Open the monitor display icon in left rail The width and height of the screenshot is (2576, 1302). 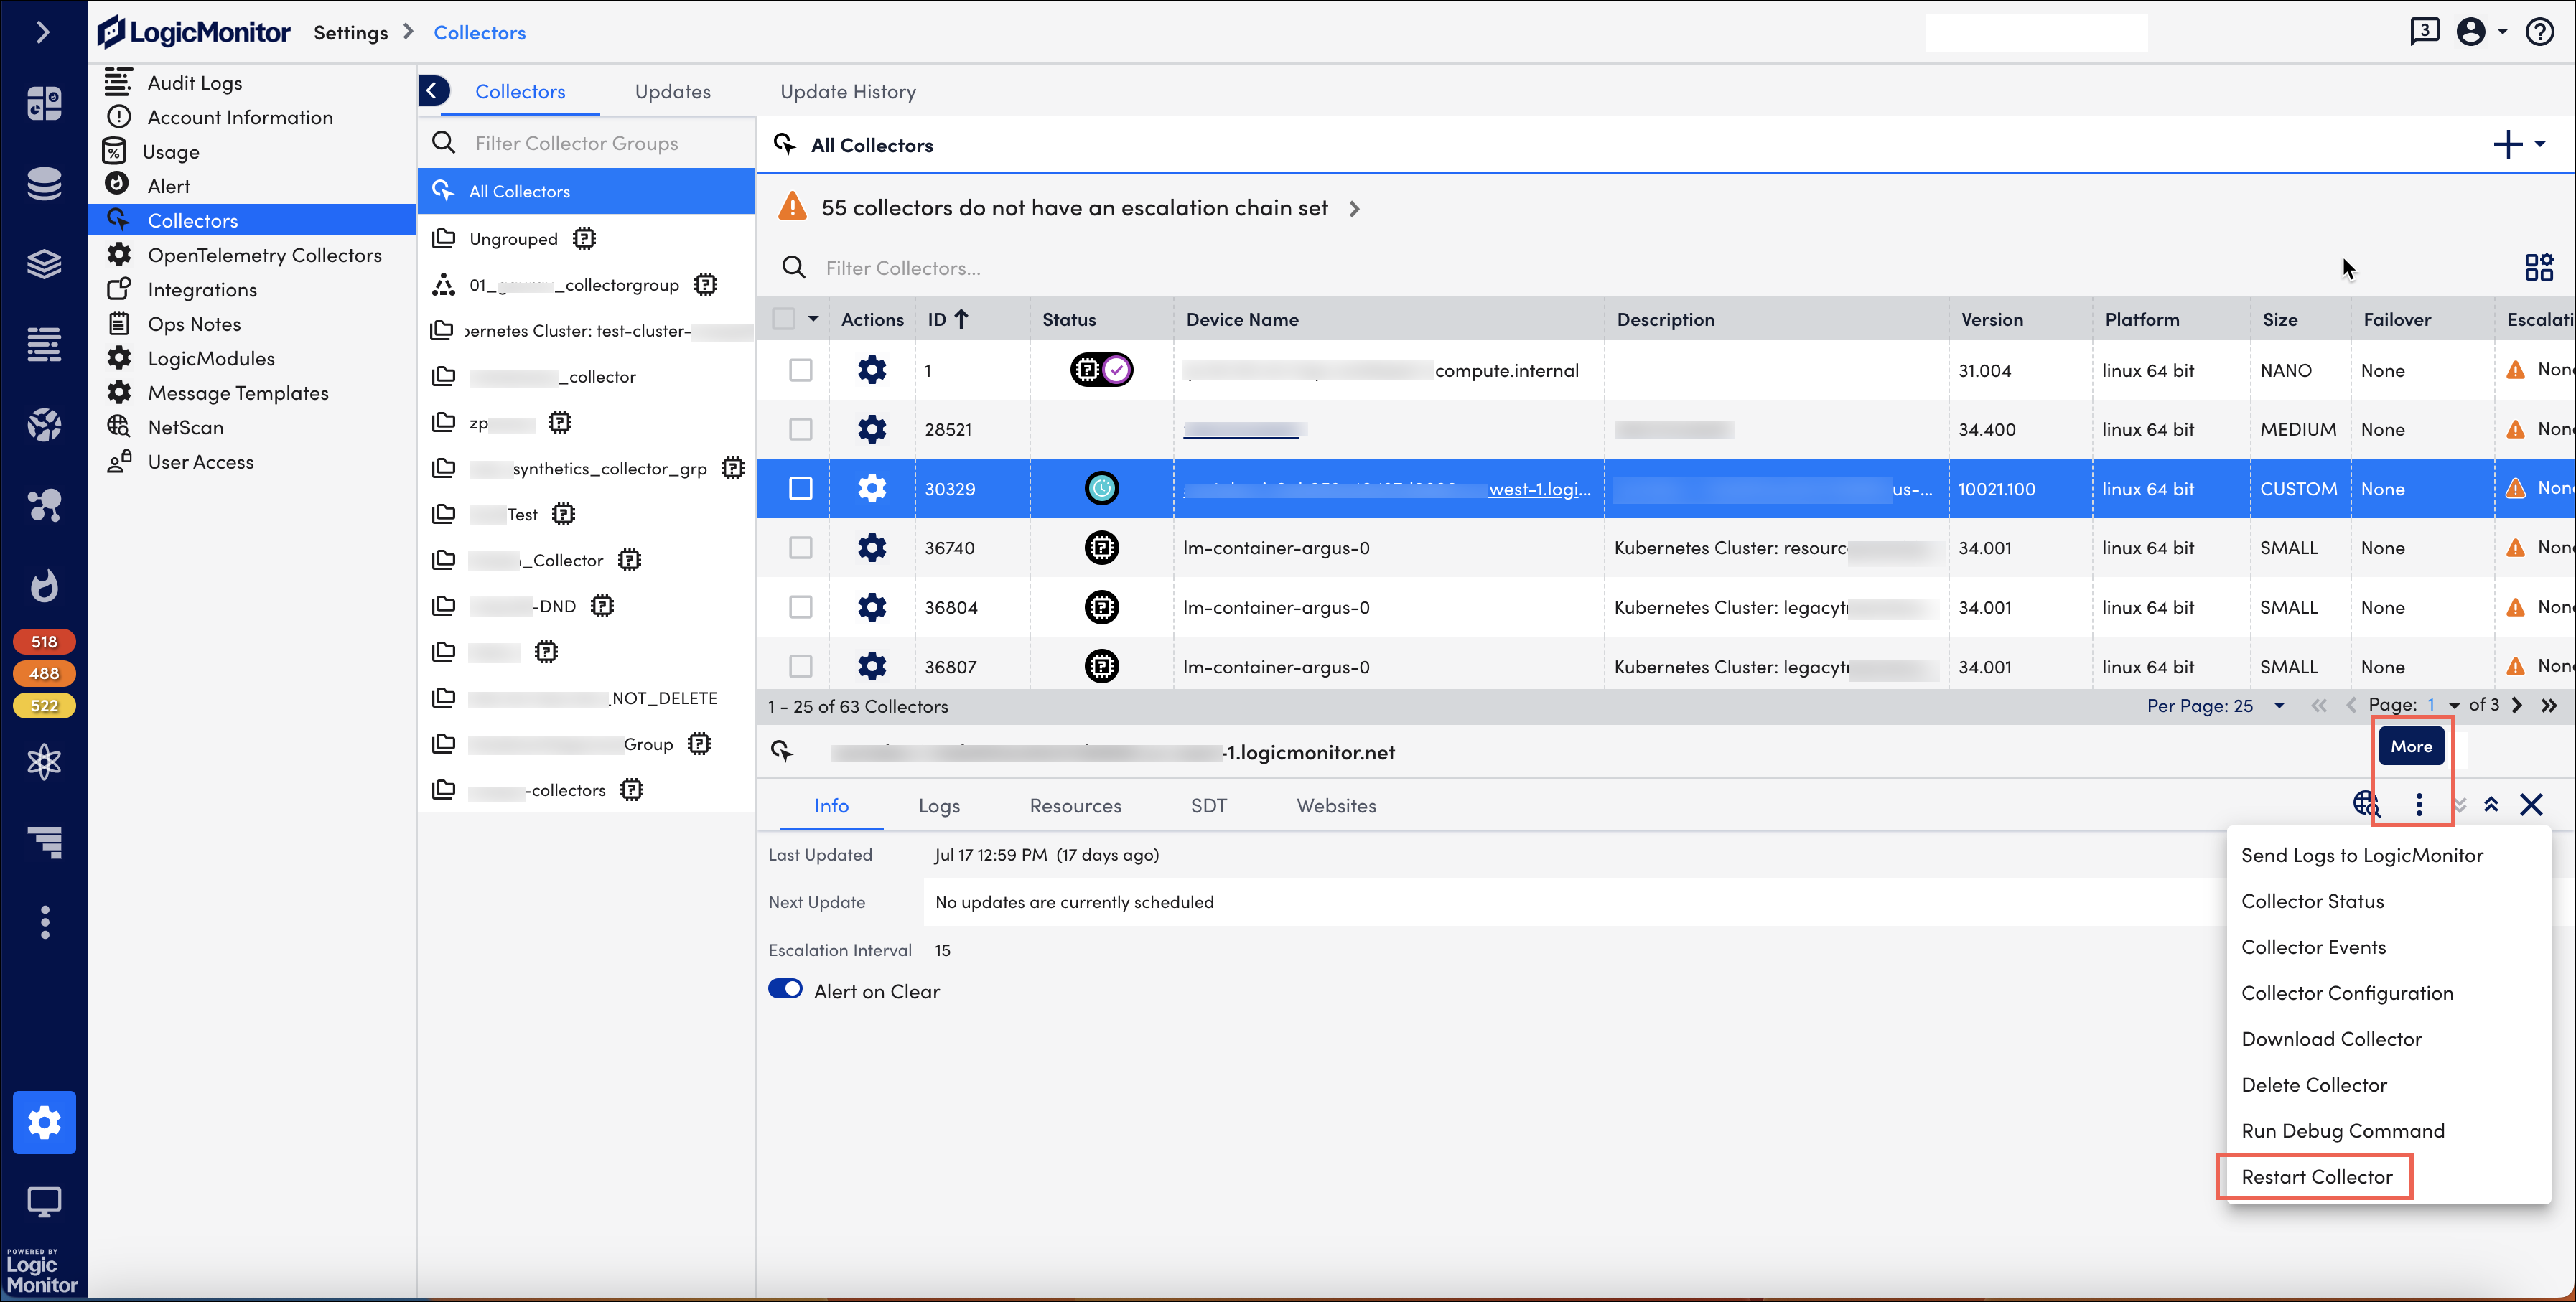coord(44,1202)
